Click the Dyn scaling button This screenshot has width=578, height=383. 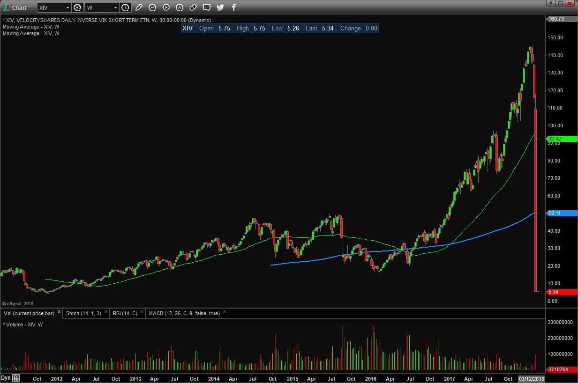pos(6,378)
